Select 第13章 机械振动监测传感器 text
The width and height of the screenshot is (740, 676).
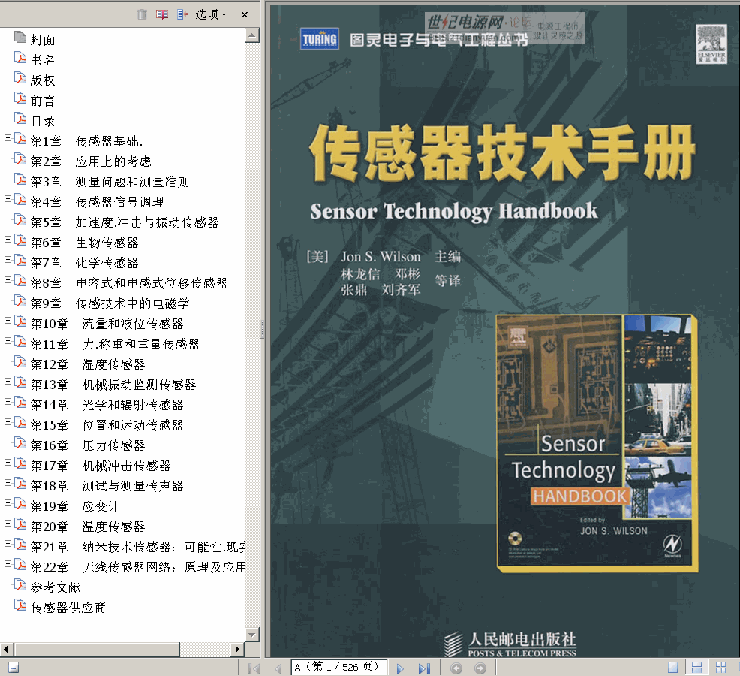[x=113, y=385]
